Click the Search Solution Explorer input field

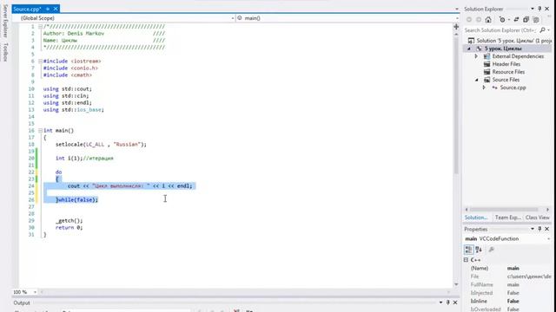(x=501, y=30)
